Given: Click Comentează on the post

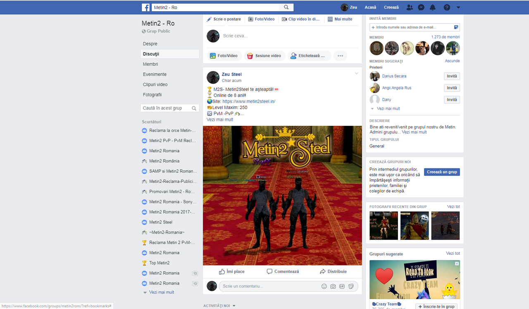Looking at the screenshot, I should 283,271.
